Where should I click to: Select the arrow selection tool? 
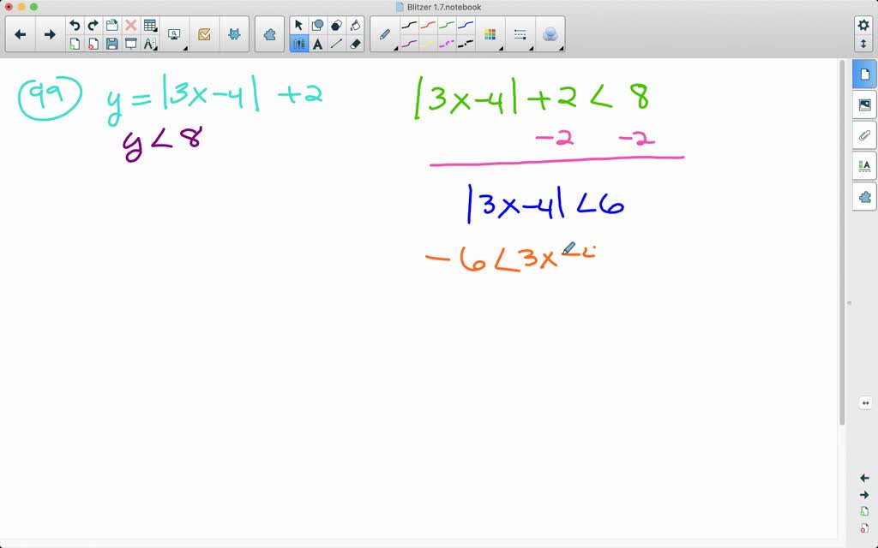point(299,24)
